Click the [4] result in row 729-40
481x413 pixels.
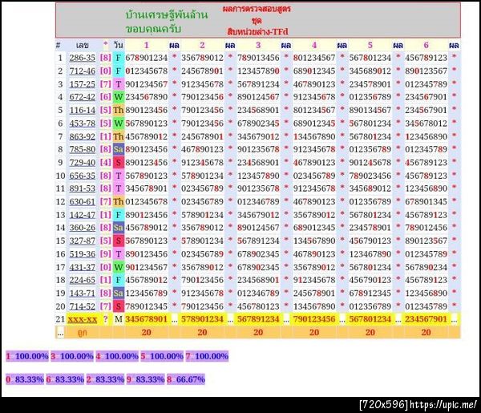point(106,162)
